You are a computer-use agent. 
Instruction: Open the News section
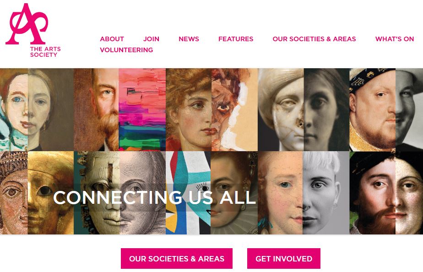click(189, 39)
